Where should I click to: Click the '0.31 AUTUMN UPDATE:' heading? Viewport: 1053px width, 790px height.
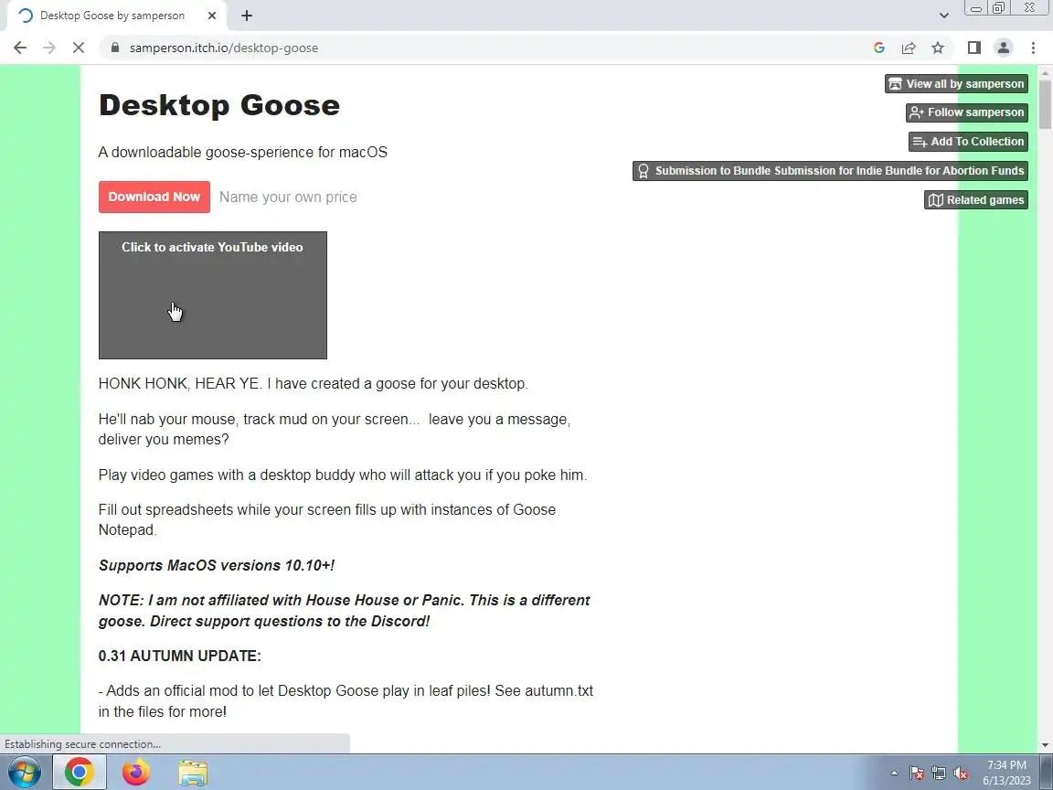(180, 656)
